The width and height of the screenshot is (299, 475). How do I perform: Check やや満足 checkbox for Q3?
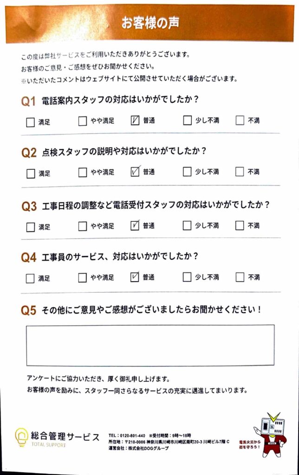click(83, 226)
